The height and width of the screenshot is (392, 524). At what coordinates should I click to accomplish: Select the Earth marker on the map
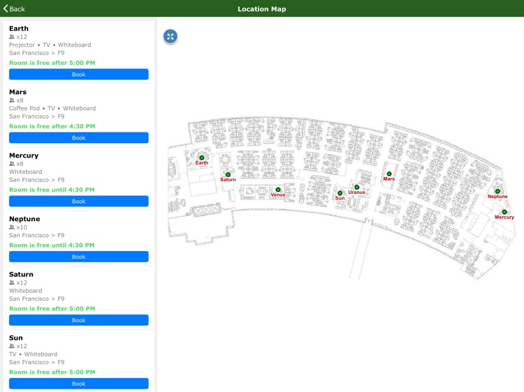click(202, 158)
